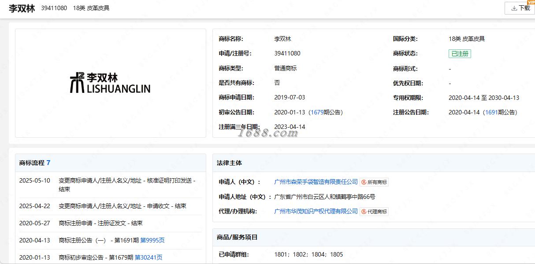The height and width of the screenshot is (264, 535).
Task: Open the 第30241页 announcement page link
Action: (x=149, y=257)
